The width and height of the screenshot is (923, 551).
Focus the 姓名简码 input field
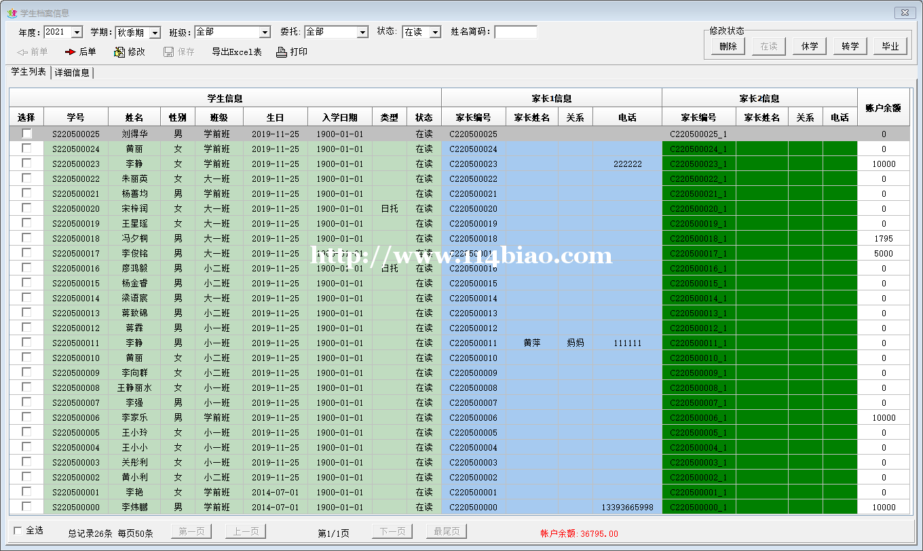516,32
